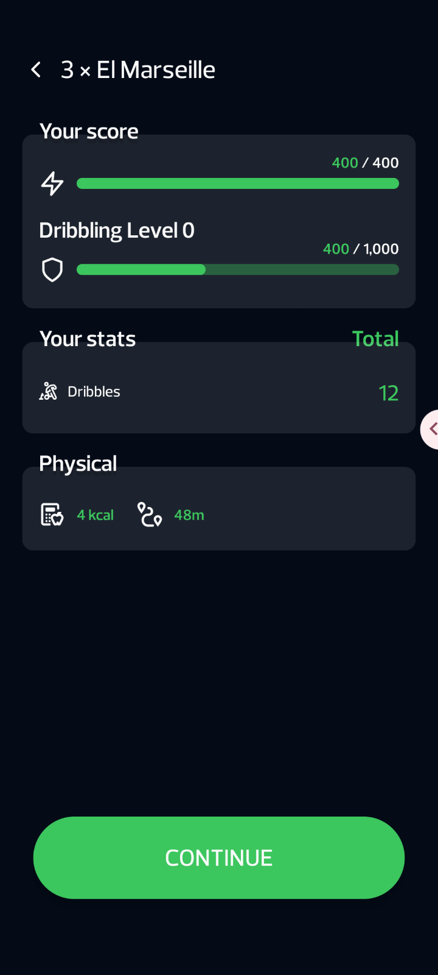Click the shield level icon
This screenshot has width=438, height=975.
52,269
